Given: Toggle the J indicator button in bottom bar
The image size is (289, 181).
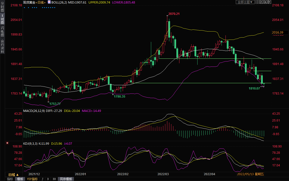Looking at the screenshot, I should click(42, 179).
